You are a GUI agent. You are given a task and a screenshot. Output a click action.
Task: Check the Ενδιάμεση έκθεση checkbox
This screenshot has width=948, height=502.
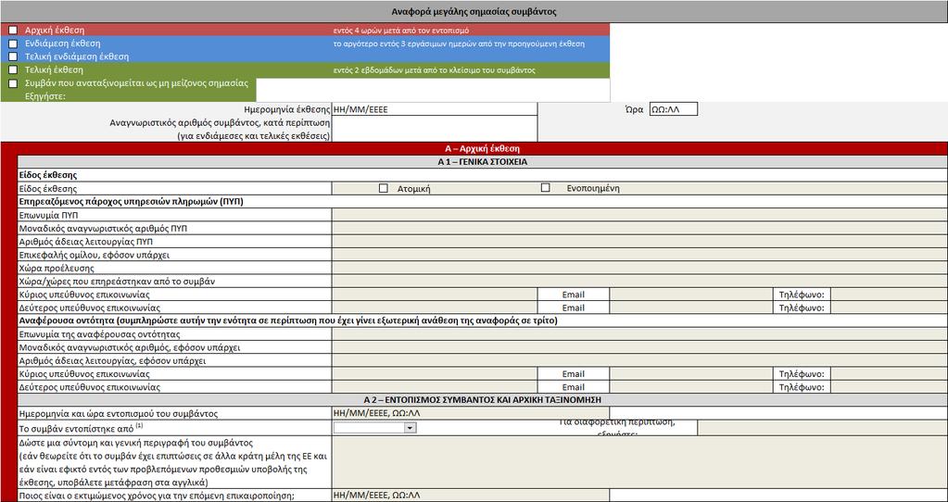(x=13, y=44)
